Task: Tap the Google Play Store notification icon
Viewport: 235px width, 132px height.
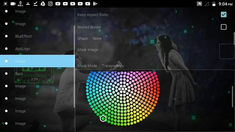Action: click(95, 4)
